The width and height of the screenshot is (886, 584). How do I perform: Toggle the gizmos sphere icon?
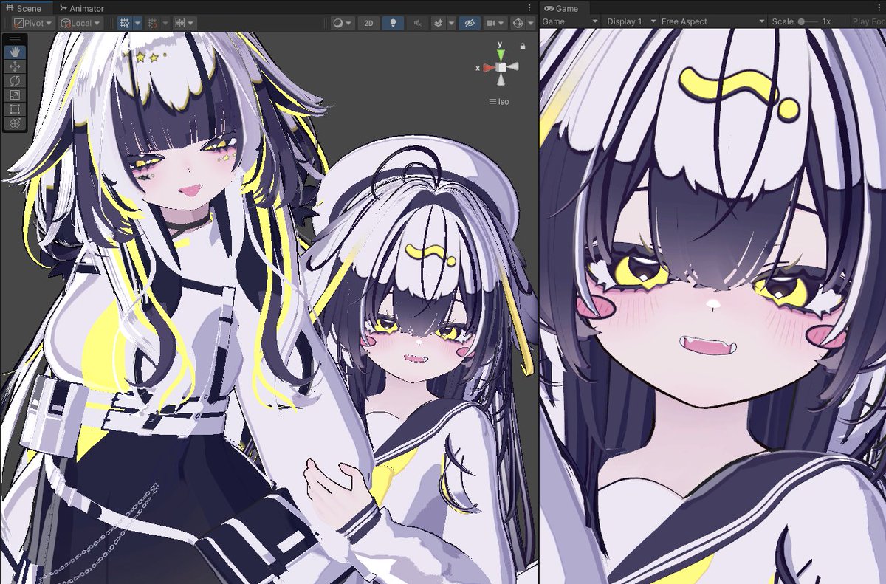pos(518,23)
